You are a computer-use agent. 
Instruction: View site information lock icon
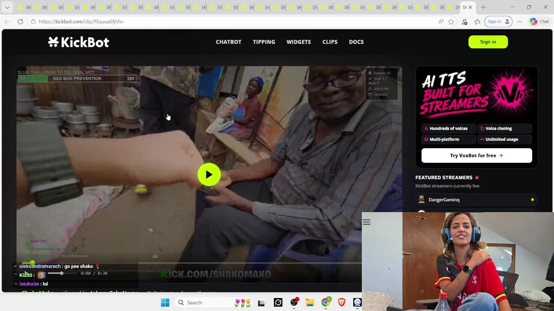point(33,22)
